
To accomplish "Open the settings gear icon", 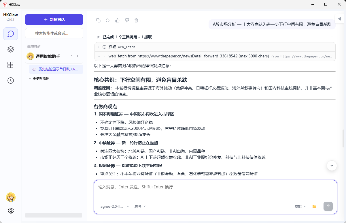I will pyautogui.click(x=11, y=211).
